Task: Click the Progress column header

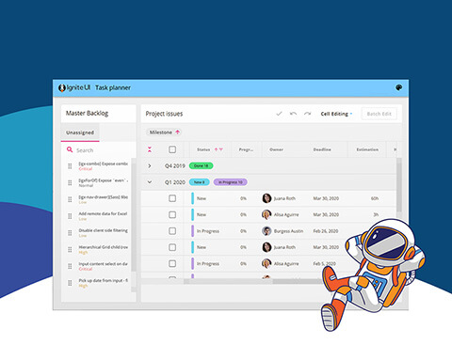Action: pos(246,149)
